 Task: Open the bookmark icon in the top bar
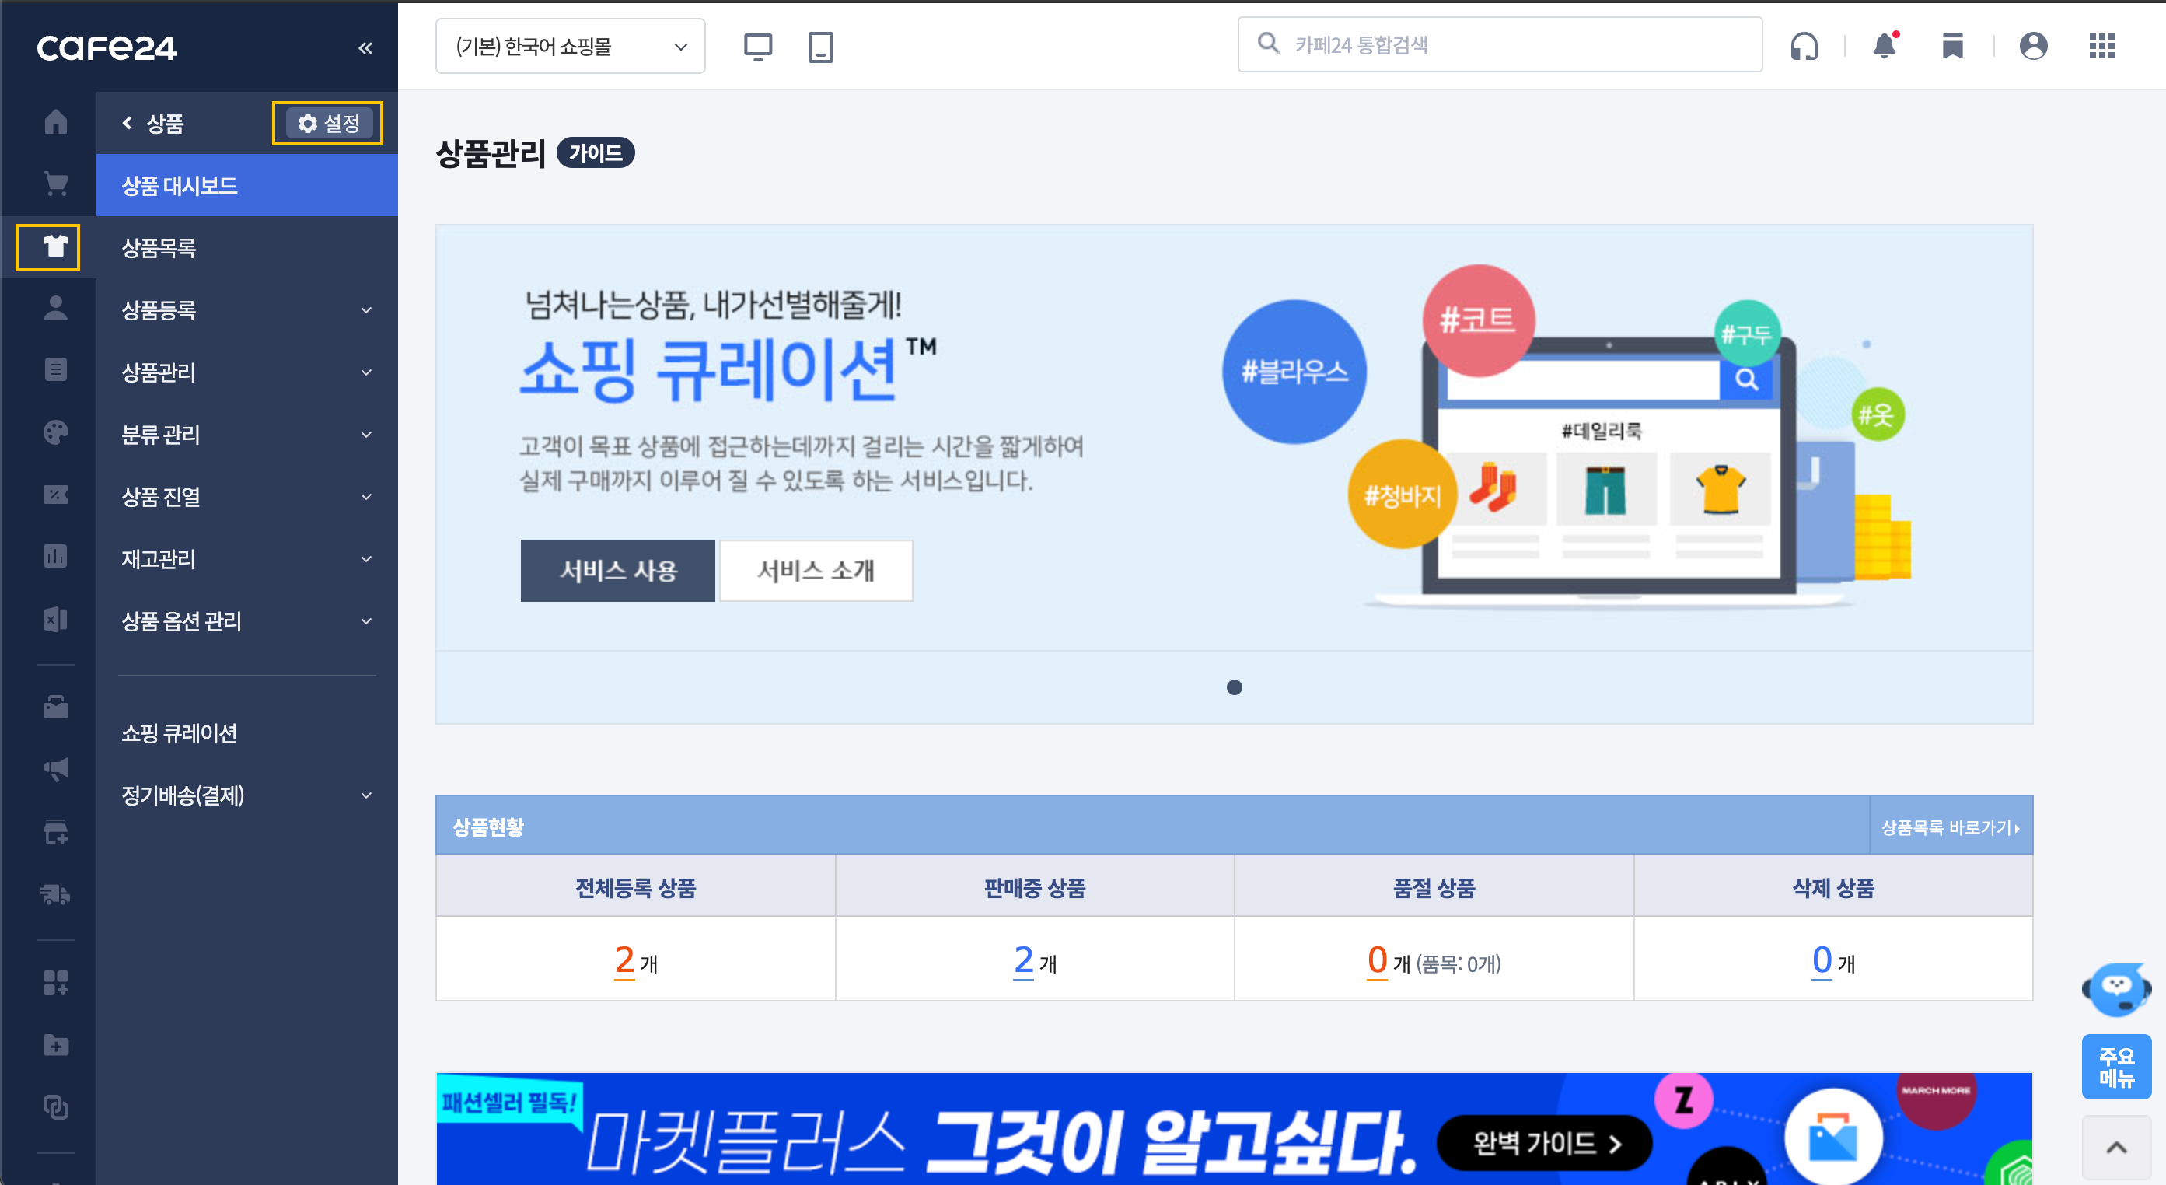[x=1952, y=46]
